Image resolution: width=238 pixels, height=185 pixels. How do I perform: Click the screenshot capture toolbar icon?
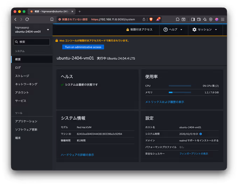[x=183, y=20]
